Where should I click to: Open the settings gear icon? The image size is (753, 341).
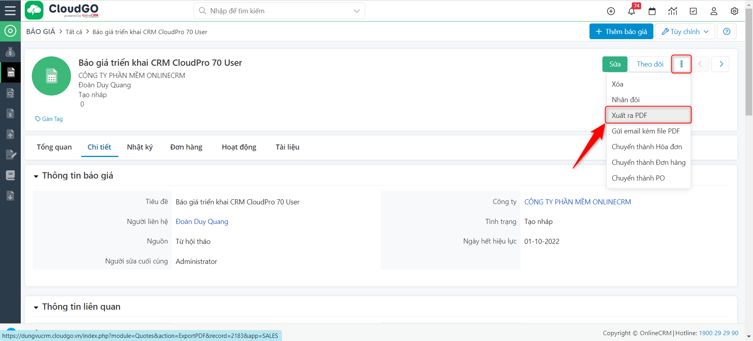coord(735,11)
